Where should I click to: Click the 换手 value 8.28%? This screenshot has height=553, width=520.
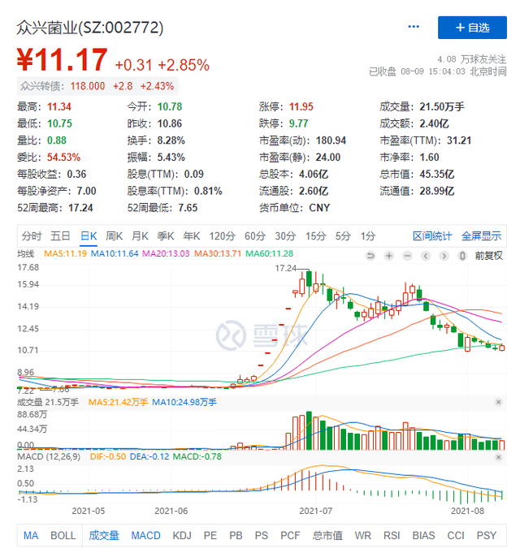[171, 140]
